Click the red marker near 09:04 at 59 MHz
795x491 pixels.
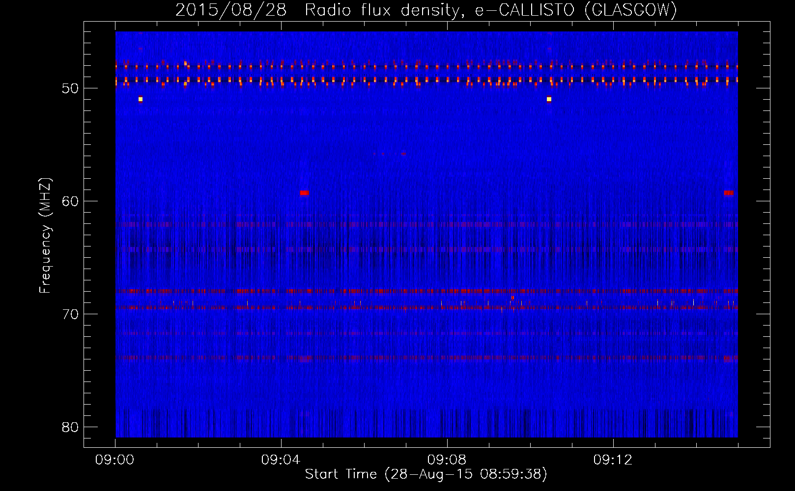coord(304,193)
